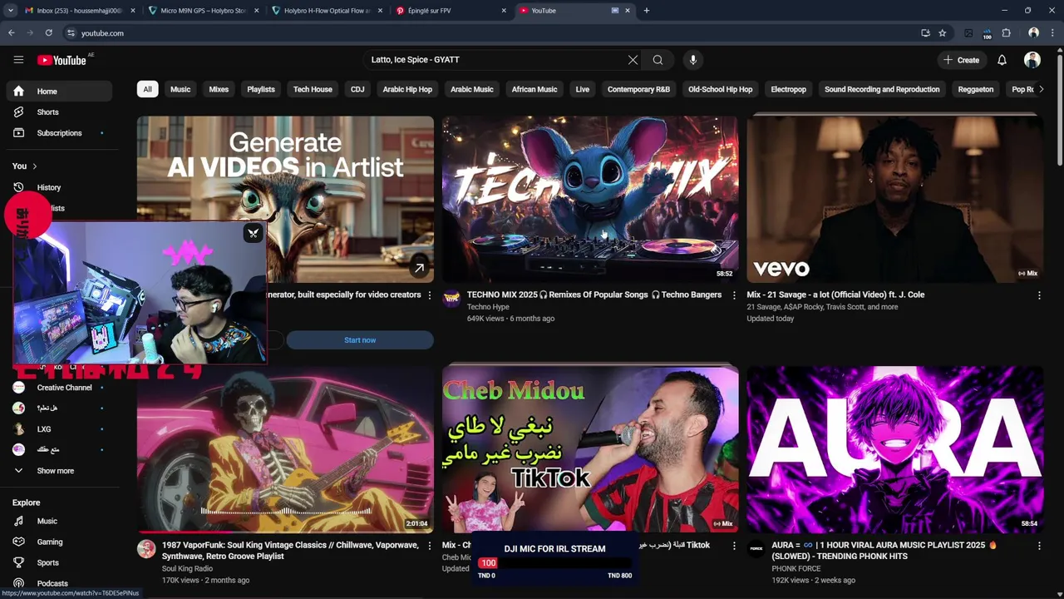Click the Start now ad button

coord(360,340)
